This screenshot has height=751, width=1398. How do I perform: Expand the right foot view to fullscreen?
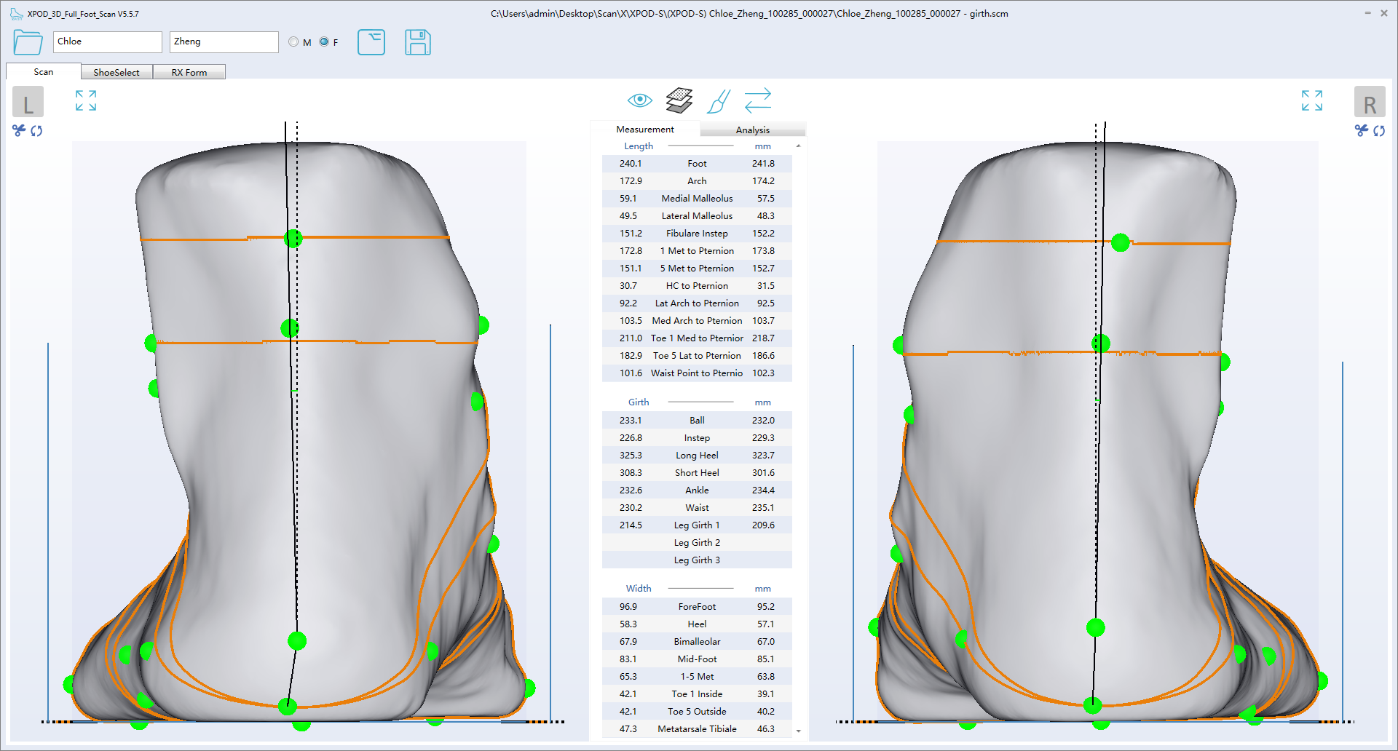(x=1311, y=100)
